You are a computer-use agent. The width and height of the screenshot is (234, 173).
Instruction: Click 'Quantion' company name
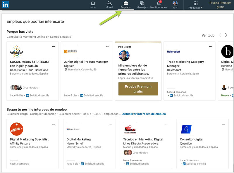pyautogui.click(x=186, y=143)
